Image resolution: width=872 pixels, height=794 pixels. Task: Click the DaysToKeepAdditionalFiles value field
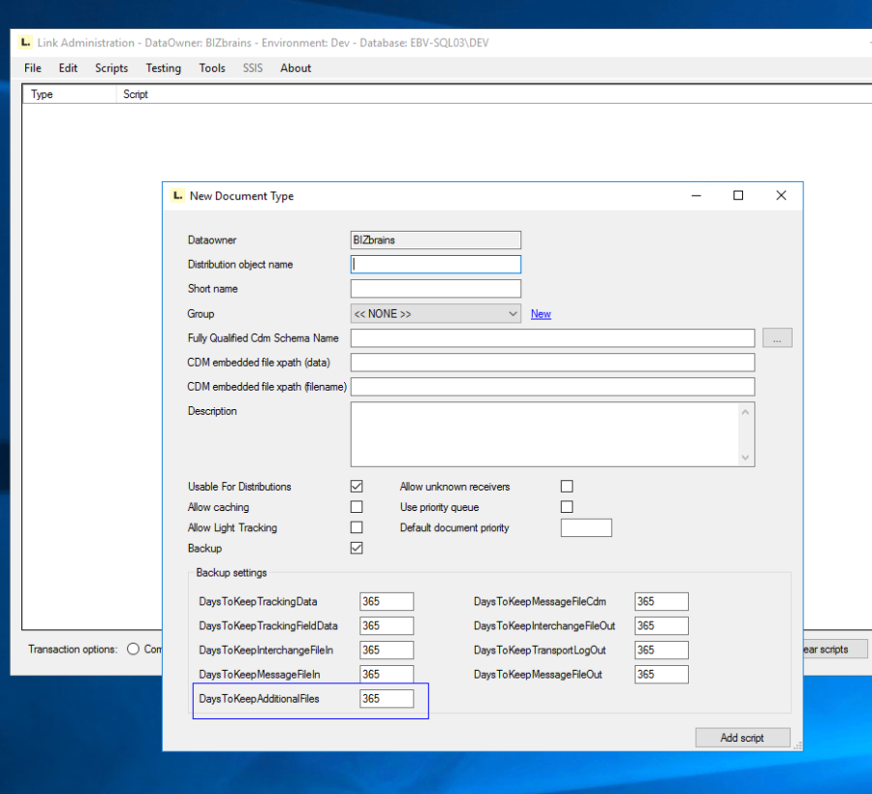(387, 698)
